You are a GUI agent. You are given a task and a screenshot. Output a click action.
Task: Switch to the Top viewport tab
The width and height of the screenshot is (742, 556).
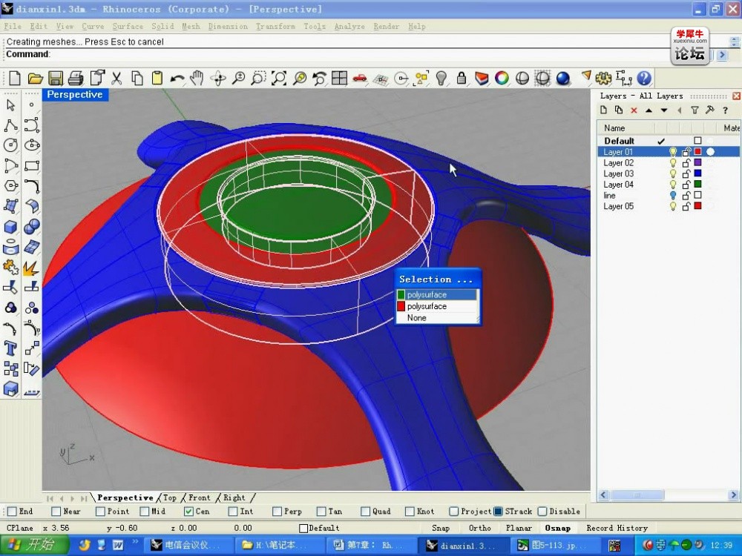169,498
